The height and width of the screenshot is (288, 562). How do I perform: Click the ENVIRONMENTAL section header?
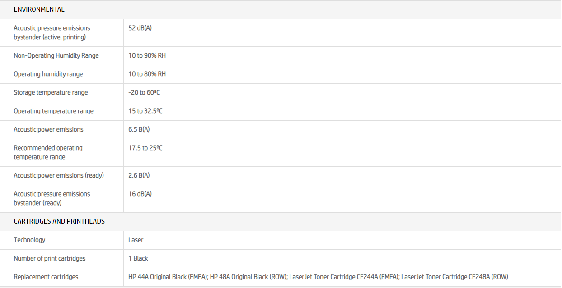[39, 9]
